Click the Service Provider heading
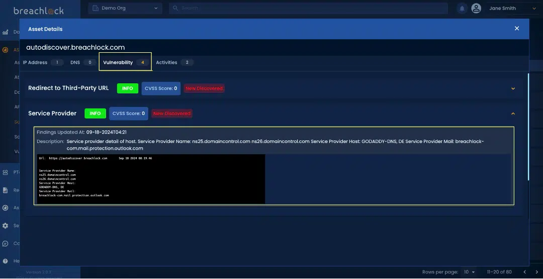 pos(52,113)
